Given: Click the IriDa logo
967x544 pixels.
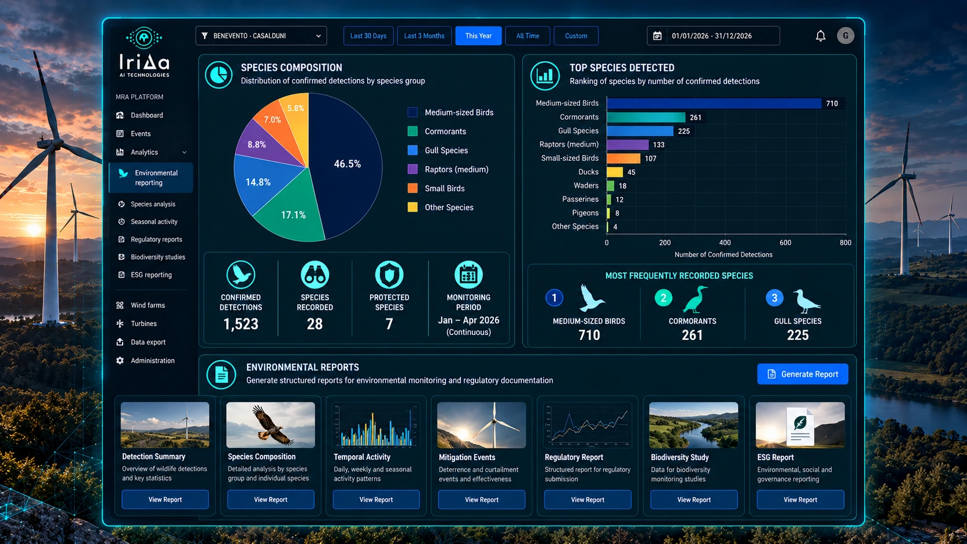Looking at the screenshot, I should (144, 52).
